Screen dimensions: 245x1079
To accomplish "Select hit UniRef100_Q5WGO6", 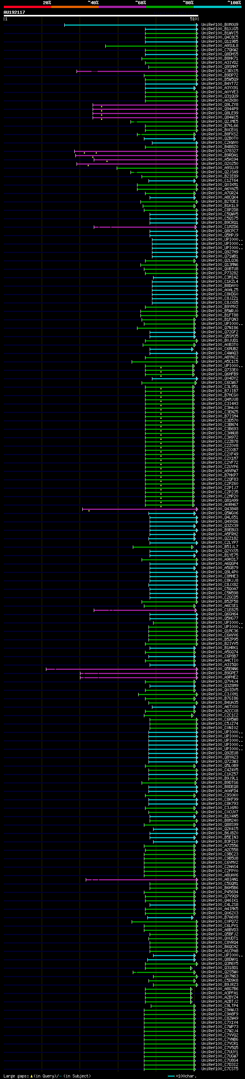I will 220,513.
